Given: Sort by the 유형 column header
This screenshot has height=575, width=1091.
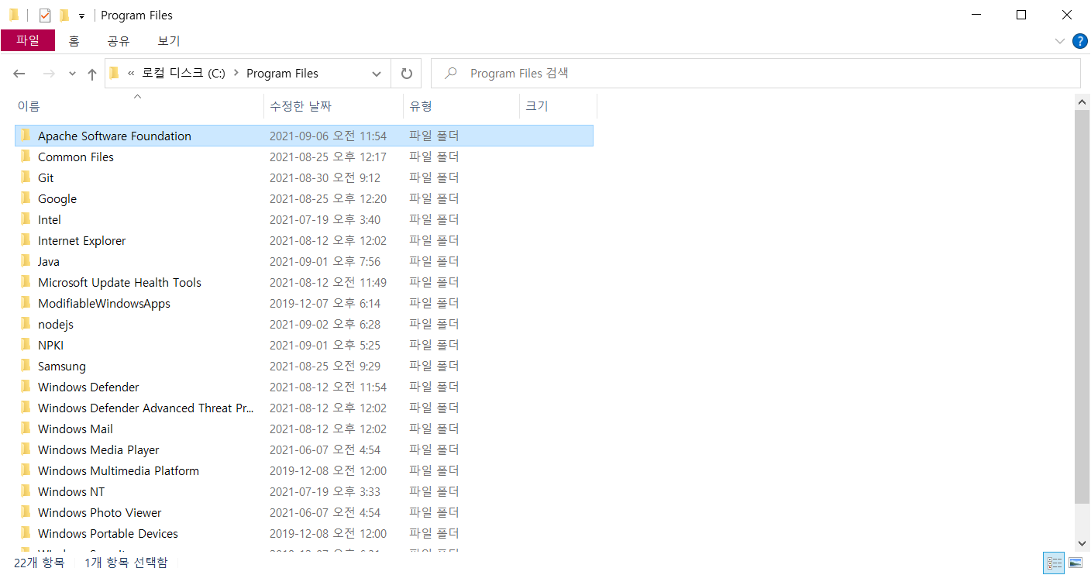Looking at the screenshot, I should 461,106.
